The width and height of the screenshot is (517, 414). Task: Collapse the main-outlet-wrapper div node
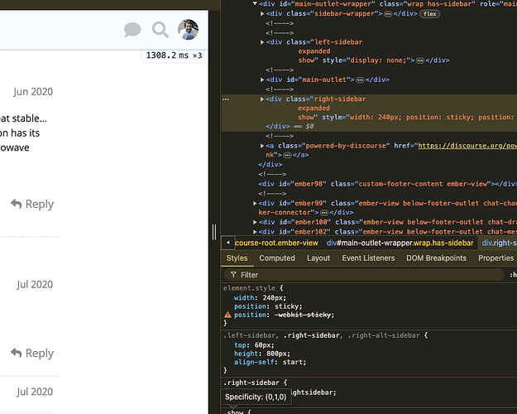pos(255,4)
